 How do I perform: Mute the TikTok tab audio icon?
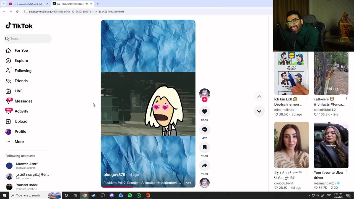87,4
